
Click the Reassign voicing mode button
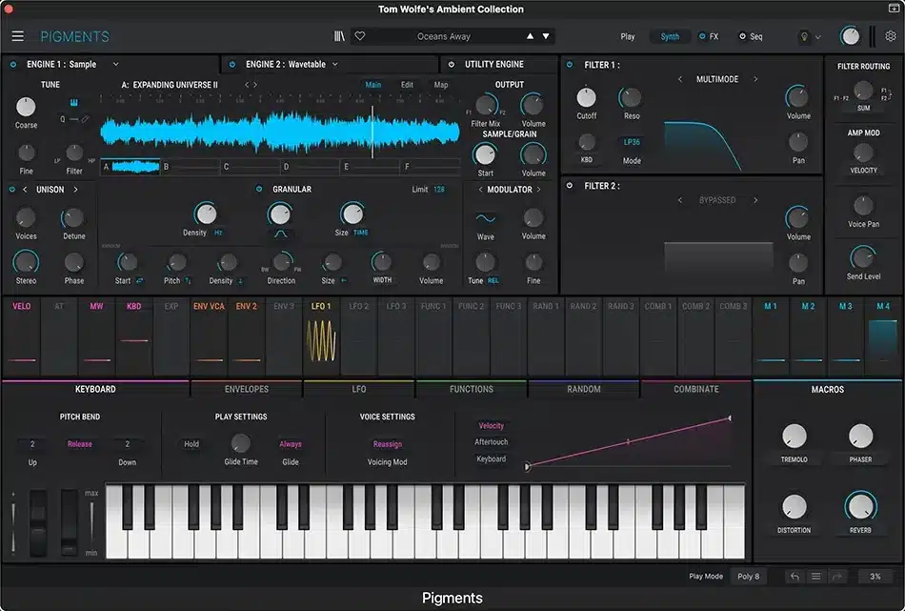pyautogui.click(x=388, y=444)
